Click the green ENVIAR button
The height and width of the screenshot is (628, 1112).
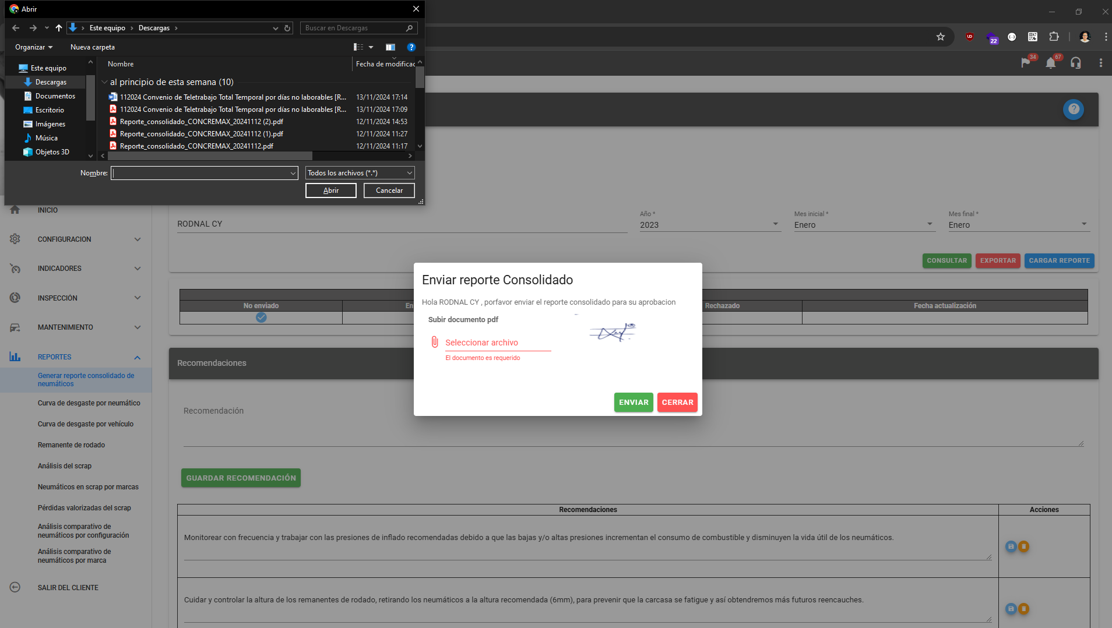click(633, 403)
